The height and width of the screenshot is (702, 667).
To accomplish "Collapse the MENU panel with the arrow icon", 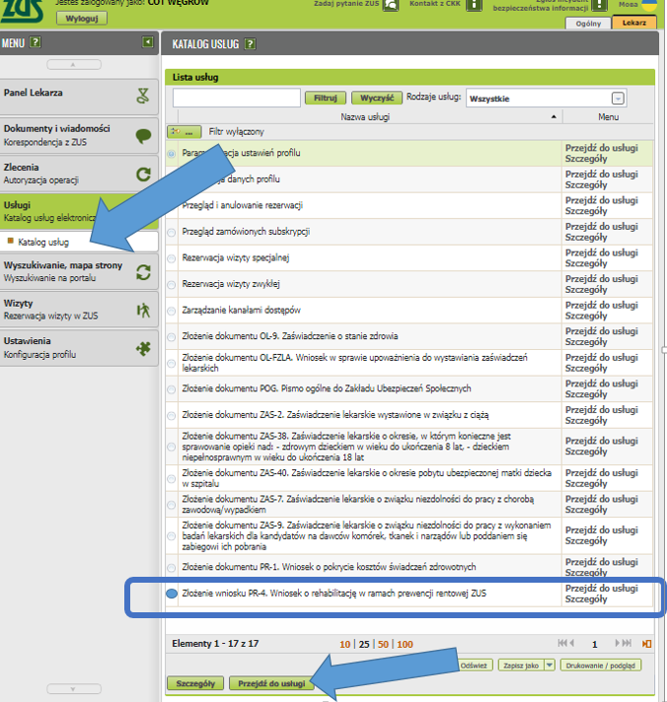I will point(147,42).
